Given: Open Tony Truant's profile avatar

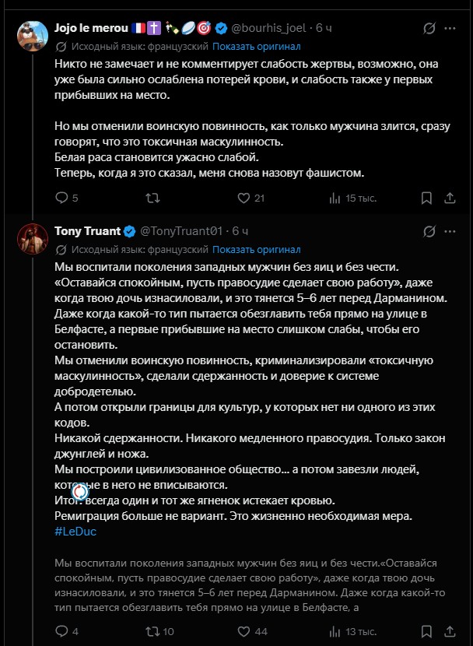Looking at the screenshot, I should [33, 239].
